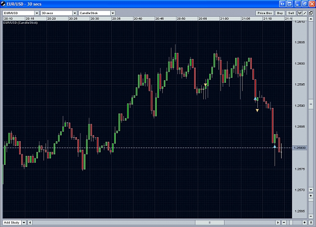The image size is (316, 227).
Task: Open the CandleStick chart type dropdown
Action: point(113,13)
